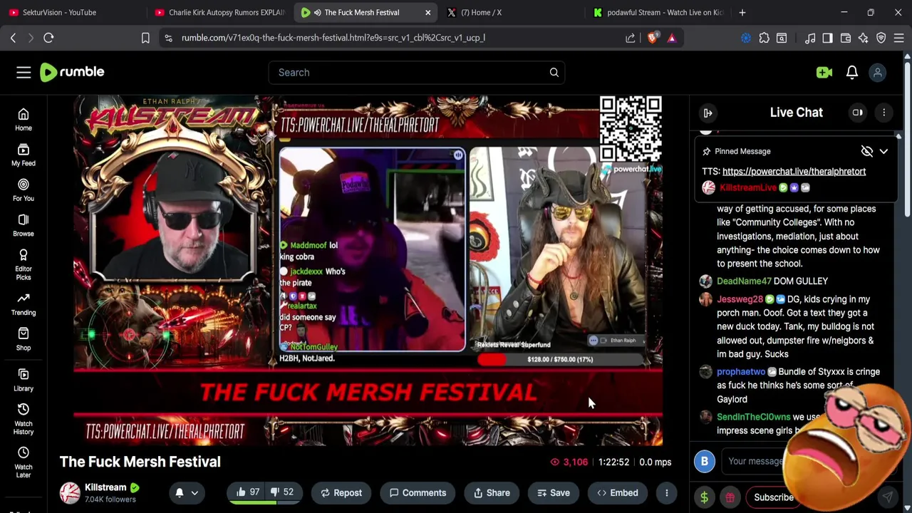Open For You in sidebar
Screen dimensions: 912x513
24,190
